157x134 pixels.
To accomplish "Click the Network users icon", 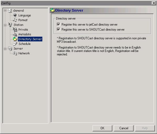I will [x=15, y=53].
